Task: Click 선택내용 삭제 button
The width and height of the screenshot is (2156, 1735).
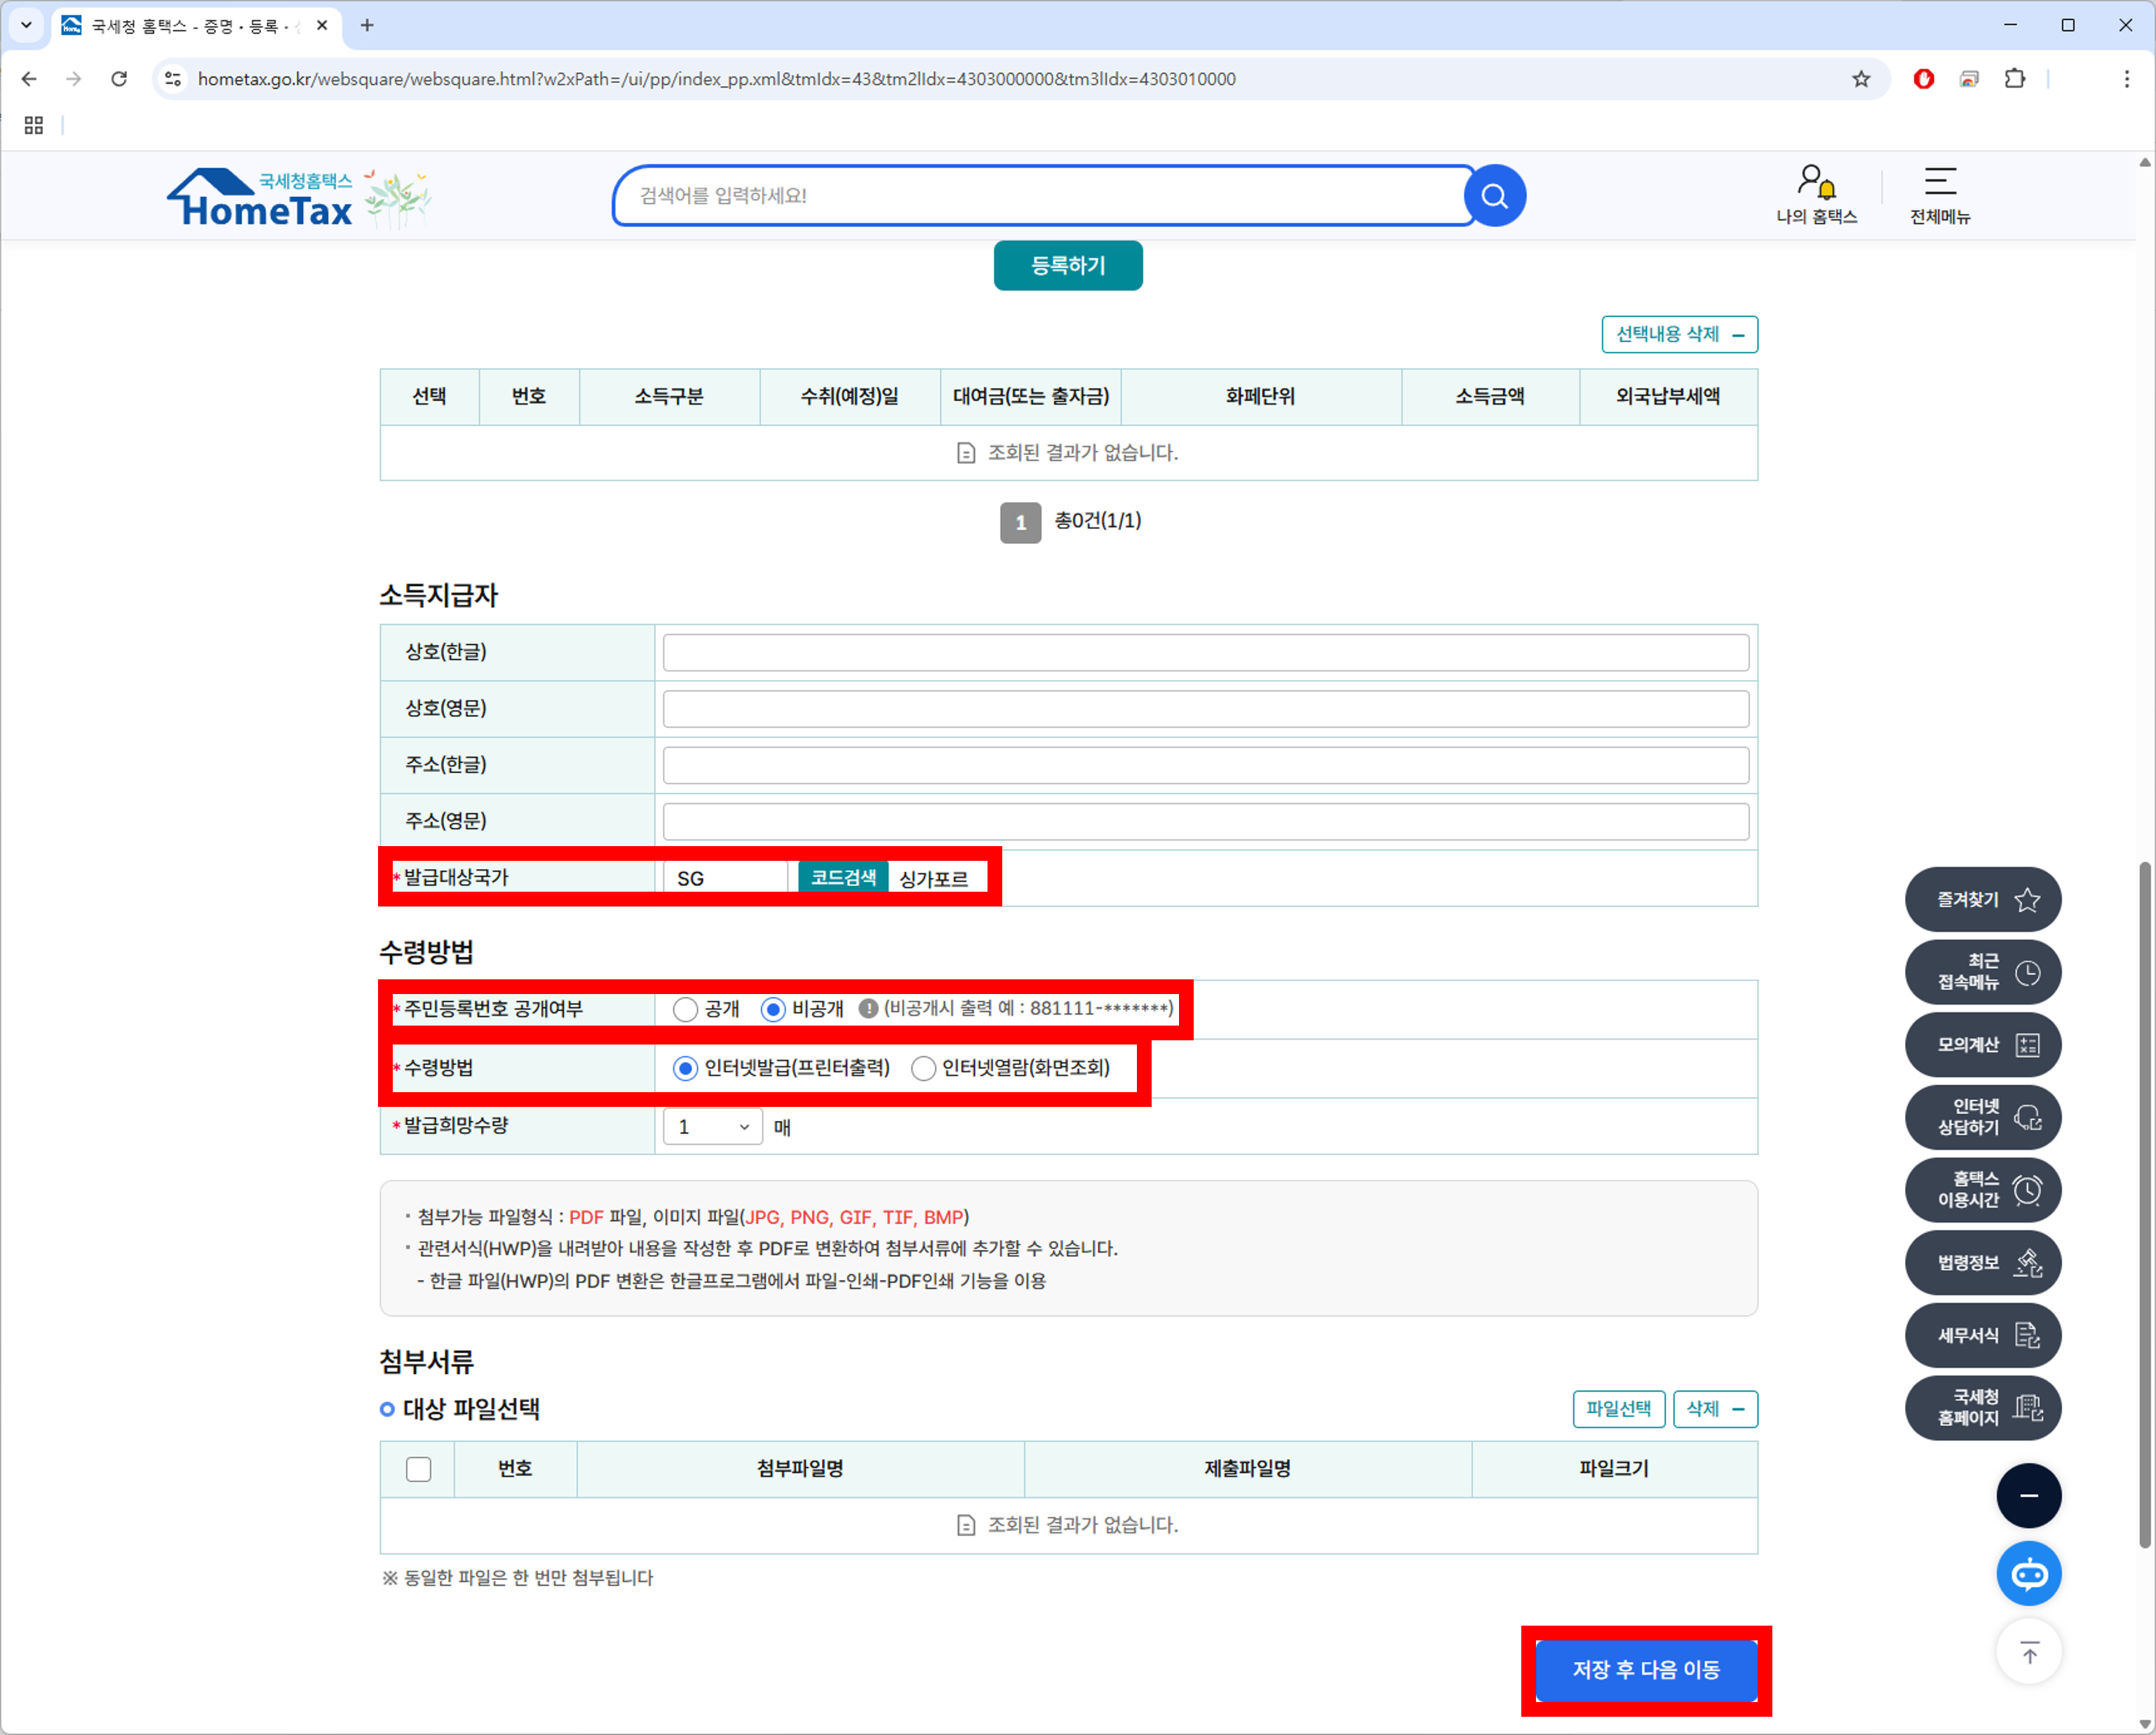Action: tap(1678, 335)
